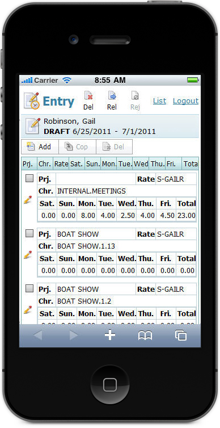This screenshot has height=428, width=220.
Task: Click the Robinson, Gail name
Action: pyautogui.click(x=70, y=121)
